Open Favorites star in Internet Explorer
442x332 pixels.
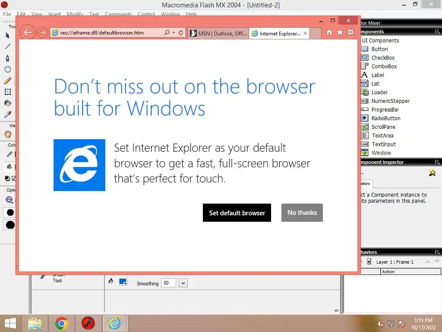(x=340, y=32)
